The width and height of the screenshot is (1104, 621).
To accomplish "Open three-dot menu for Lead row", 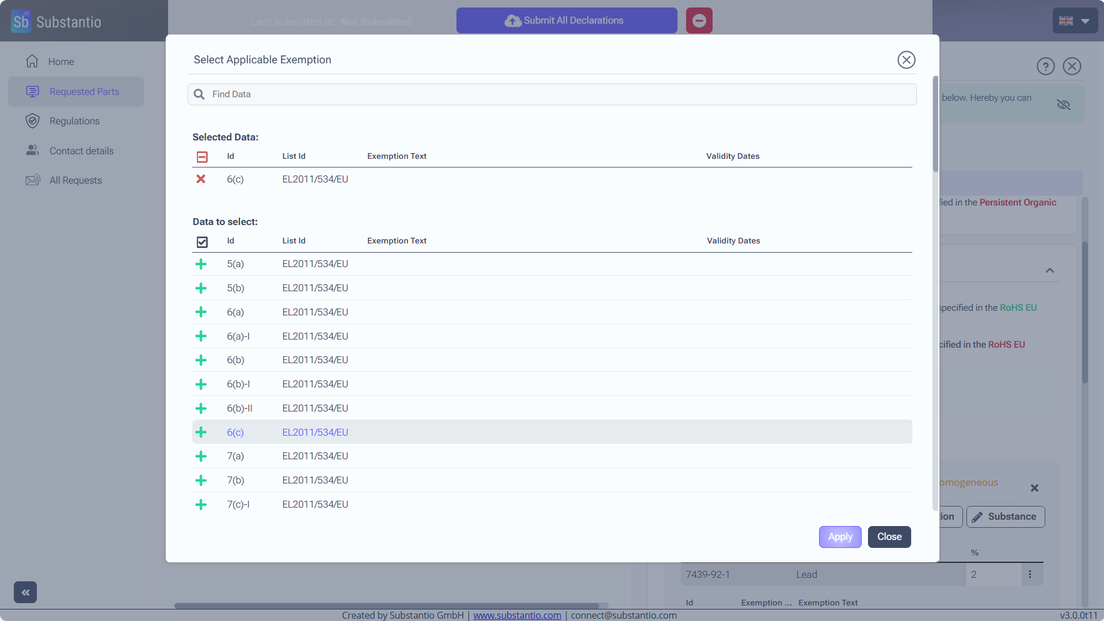I will click(x=1030, y=574).
